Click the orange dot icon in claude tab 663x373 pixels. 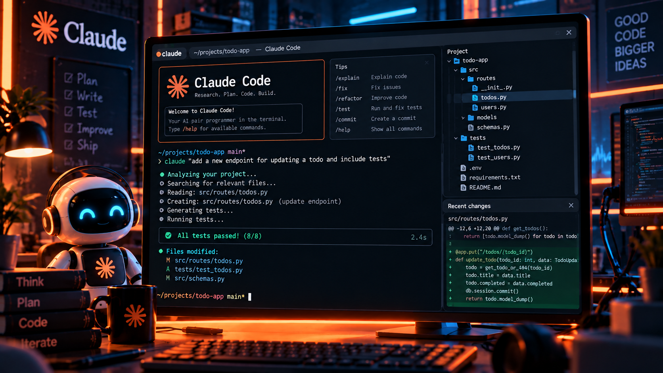pyautogui.click(x=159, y=54)
